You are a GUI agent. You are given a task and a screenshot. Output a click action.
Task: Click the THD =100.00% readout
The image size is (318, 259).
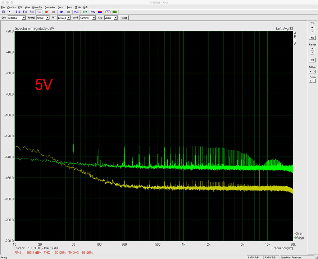[55, 253]
